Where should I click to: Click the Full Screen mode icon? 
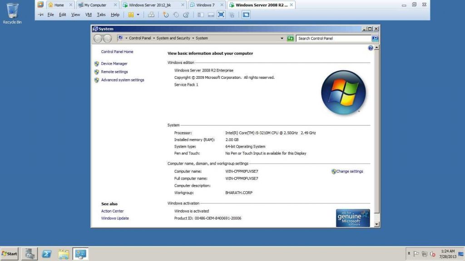coord(221,14)
